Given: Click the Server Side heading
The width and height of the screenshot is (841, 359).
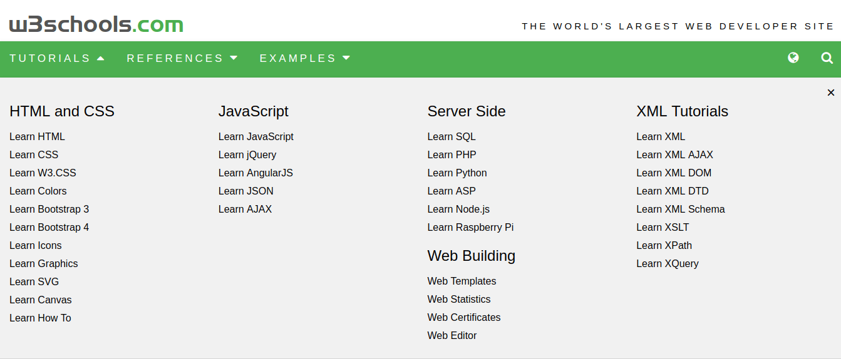Looking at the screenshot, I should pyautogui.click(x=467, y=111).
